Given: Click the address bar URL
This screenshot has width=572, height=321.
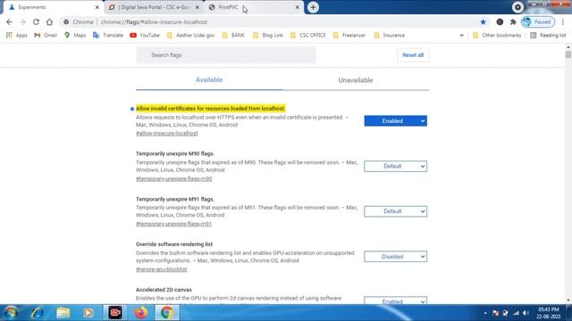Looking at the screenshot, I should point(154,21).
